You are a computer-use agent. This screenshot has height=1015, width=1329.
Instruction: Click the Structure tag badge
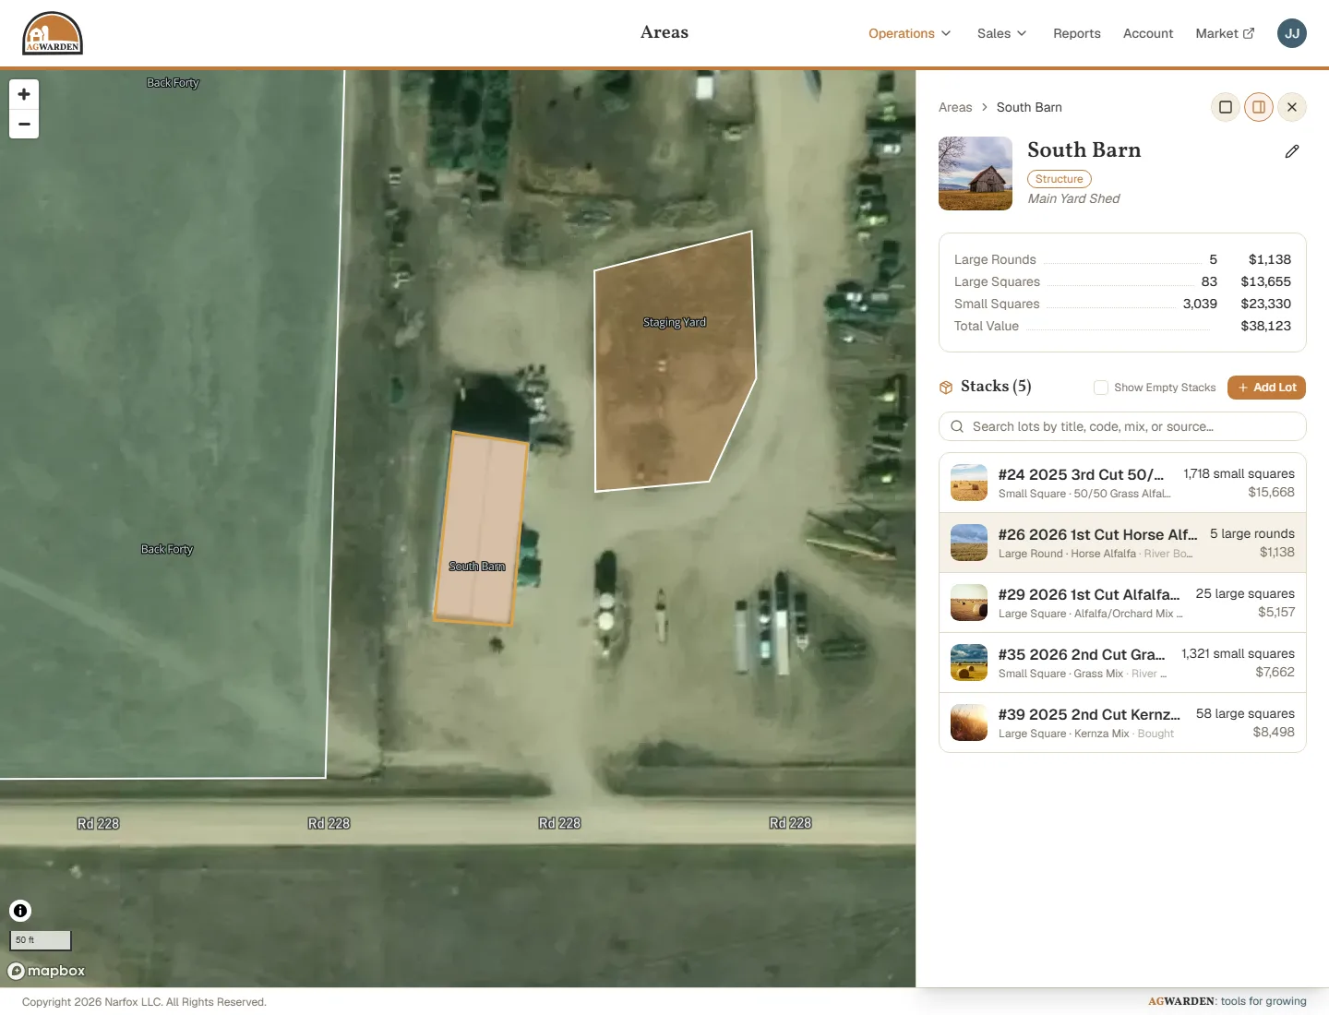[x=1060, y=179]
